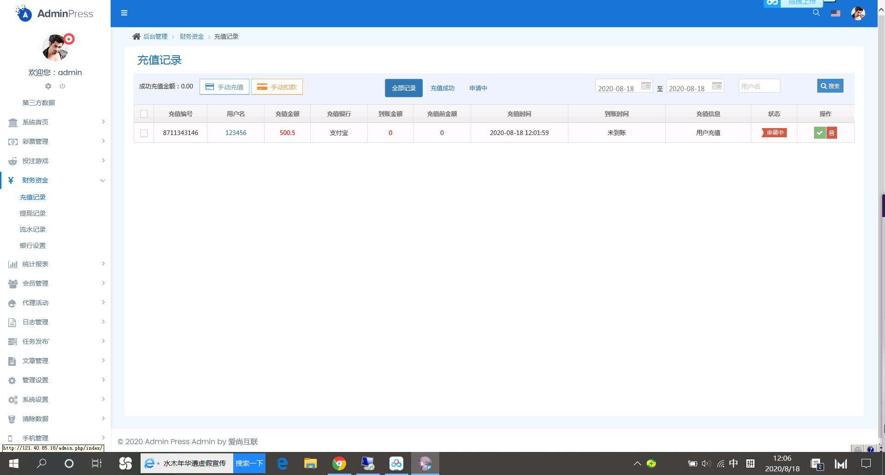This screenshot has height=475, width=885.
Task: Click the blue 搜索 search button
Action: (x=830, y=86)
